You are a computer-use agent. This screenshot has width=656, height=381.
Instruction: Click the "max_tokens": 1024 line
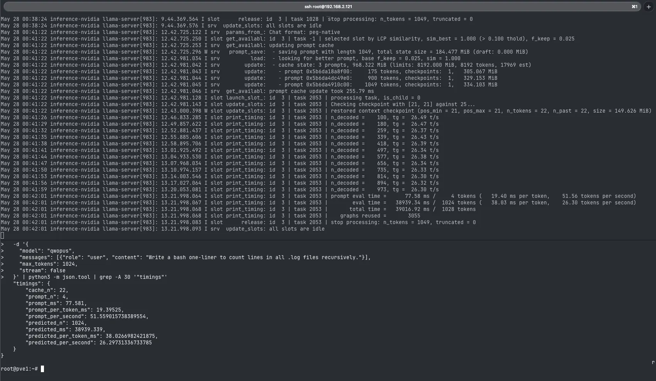point(49,264)
